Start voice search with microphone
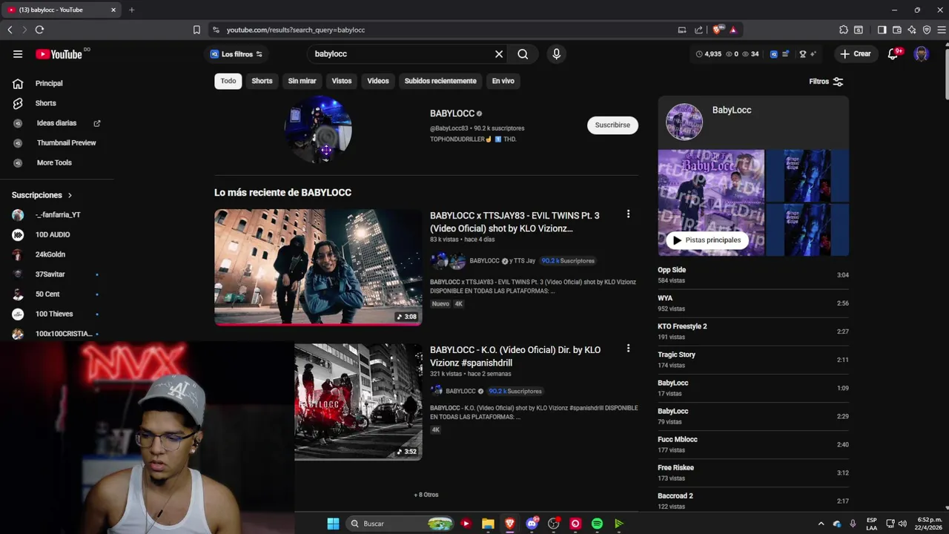Screen dimensions: 949x534 [x=556, y=54]
